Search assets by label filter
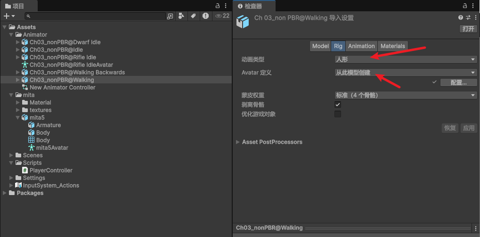The height and width of the screenshot is (237, 480). (193, 16)
